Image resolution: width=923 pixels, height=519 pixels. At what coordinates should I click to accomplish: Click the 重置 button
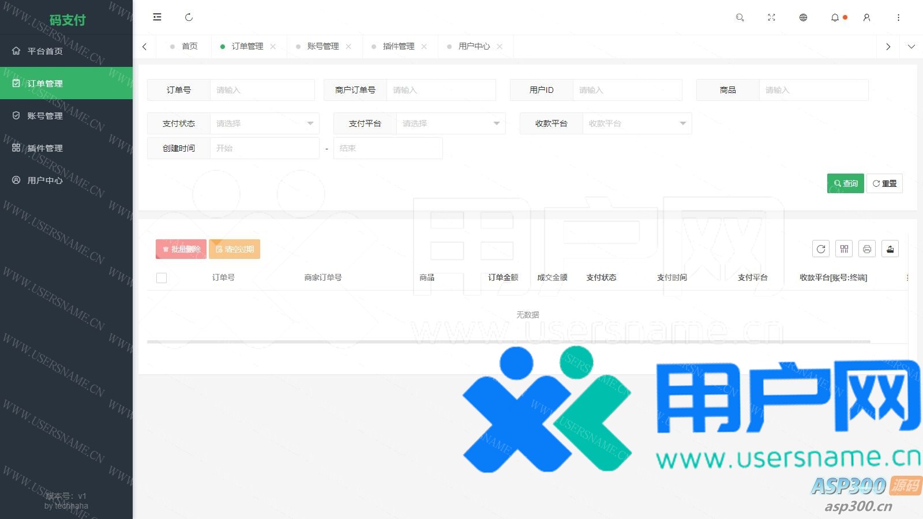click(x=884, y=183)
